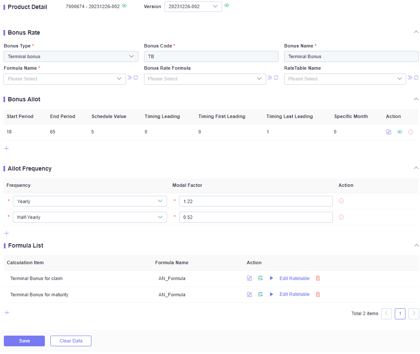Image resolution: width=420 pixels, height=354 pixels.
Task: Collapse the Bonus Rate section
Action: pyautogui.click(x=416, y=32)
